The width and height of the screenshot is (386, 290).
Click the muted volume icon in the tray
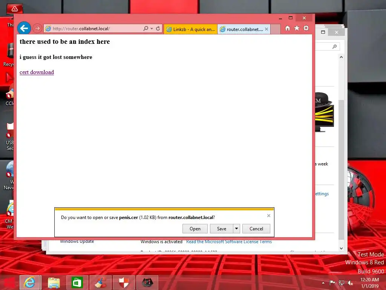350,283
